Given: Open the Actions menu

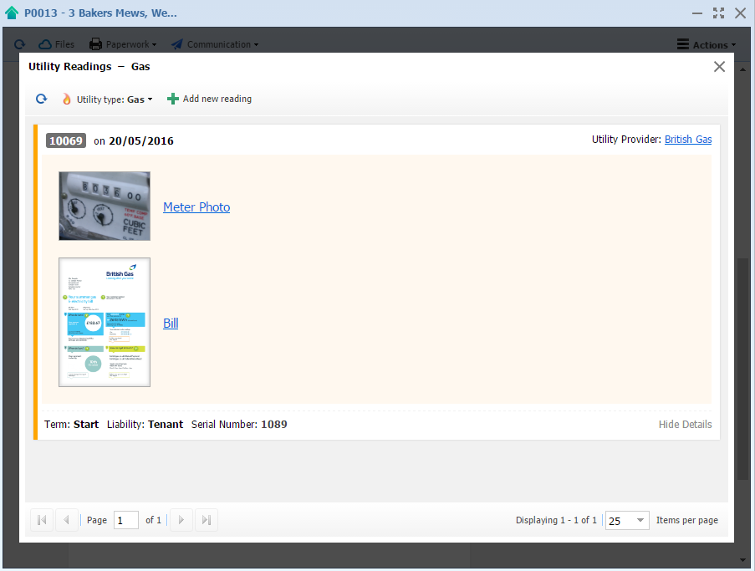Looking at the screenshot, I should pos(707,45).
